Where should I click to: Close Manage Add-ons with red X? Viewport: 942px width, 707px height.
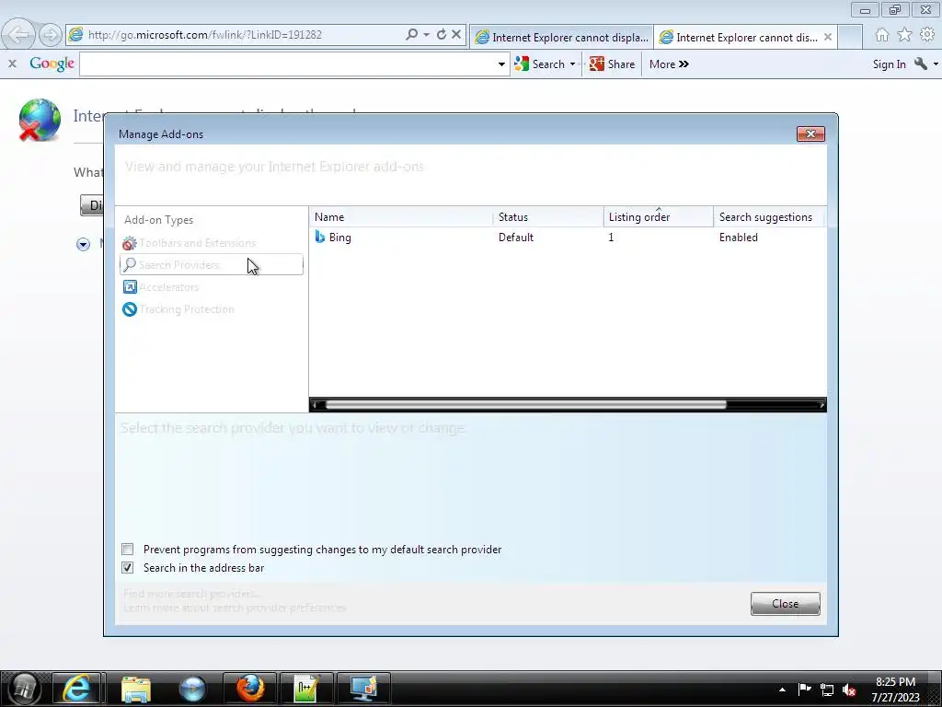810,133
